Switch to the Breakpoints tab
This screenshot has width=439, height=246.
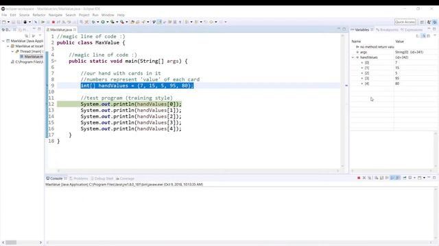pos(387,30)
